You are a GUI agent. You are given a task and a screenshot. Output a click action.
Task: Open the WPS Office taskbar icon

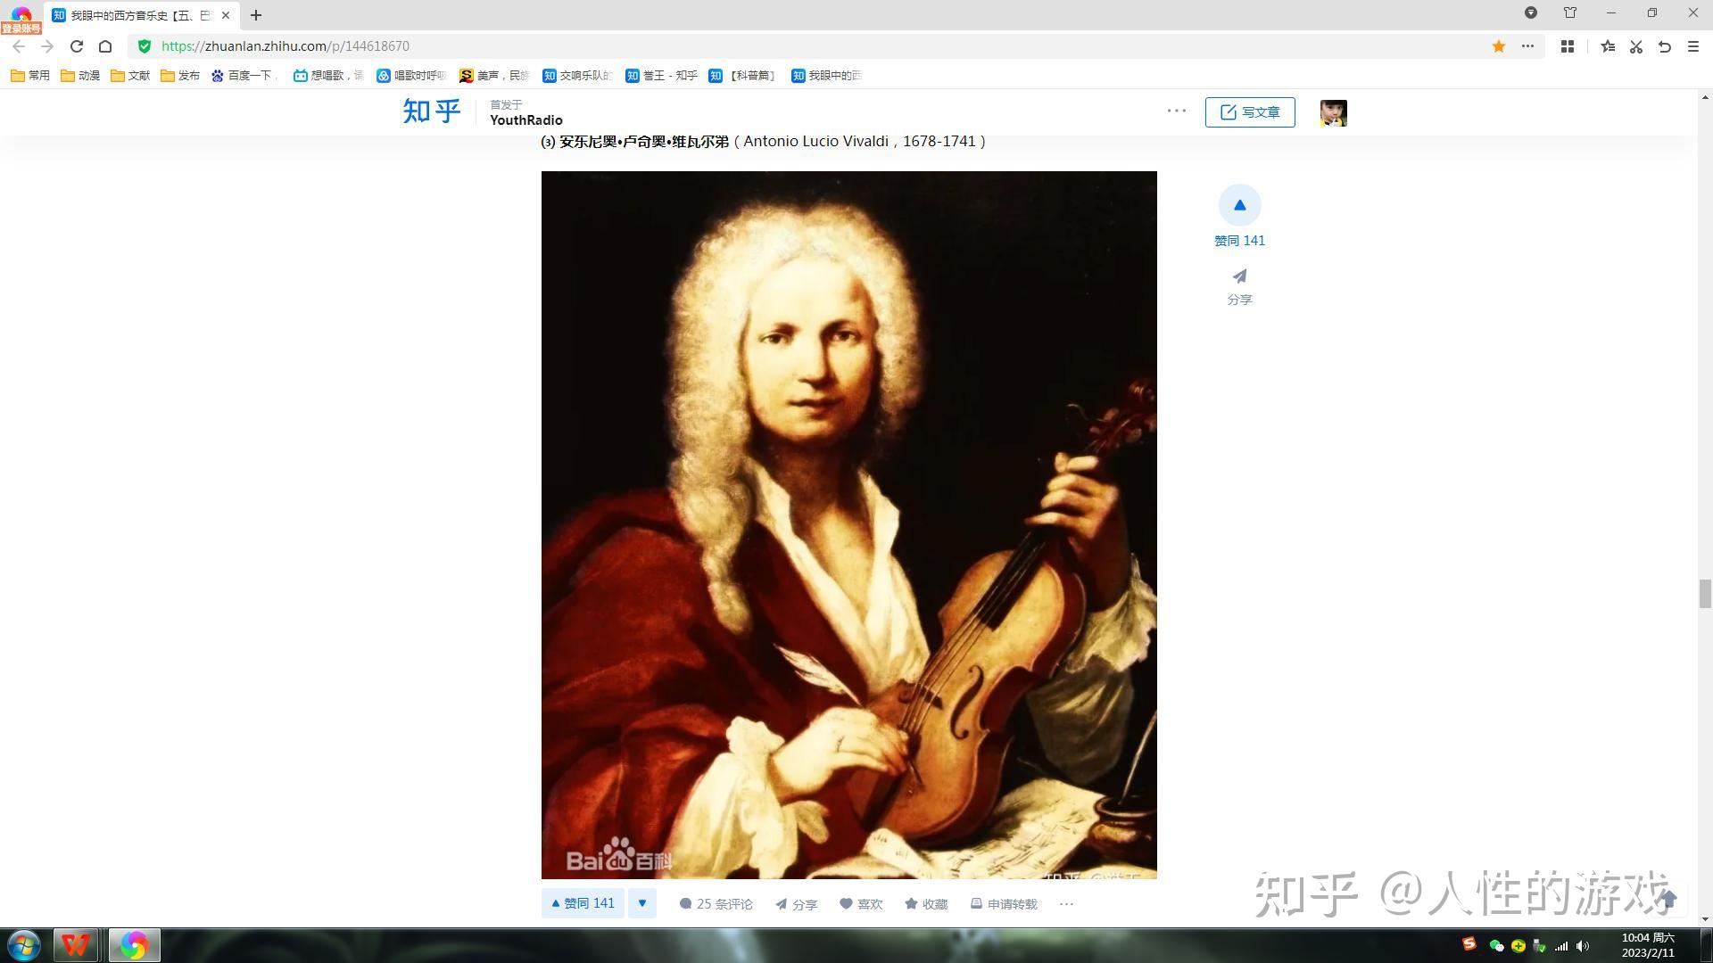(75, 945)
